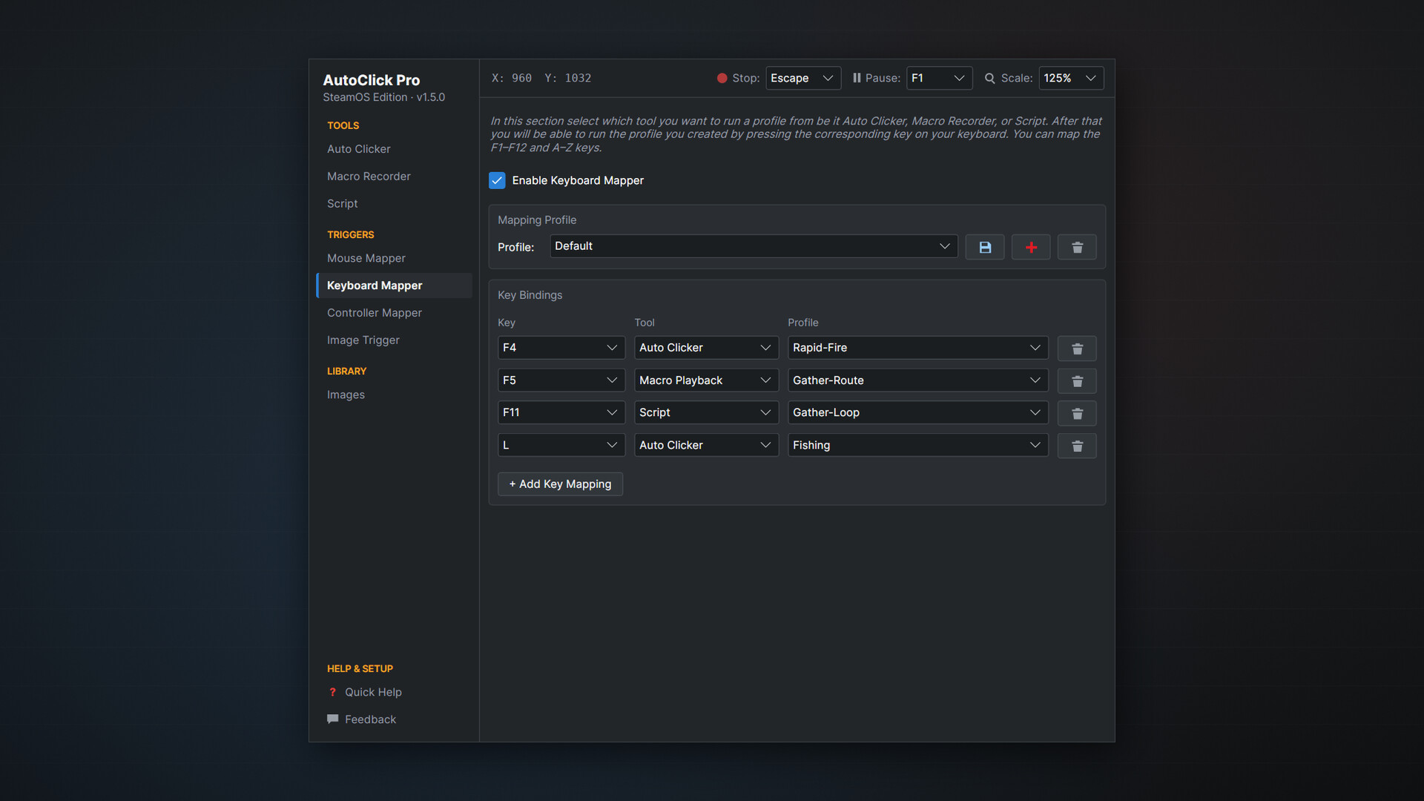Viewport: 1424px width, 801px height.
Task: Open the F11 key dropdown
Action: [x=561, y=412]
